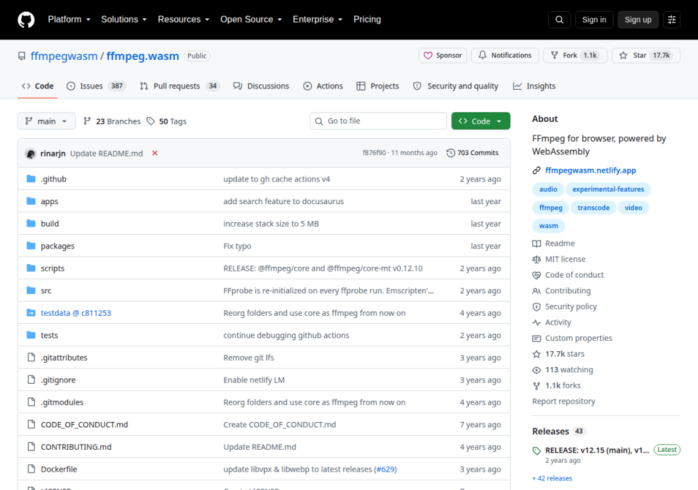Open the main branch selector dropdown
The height and width of the screenshot is (490, 698).
[x=46, y=121]
